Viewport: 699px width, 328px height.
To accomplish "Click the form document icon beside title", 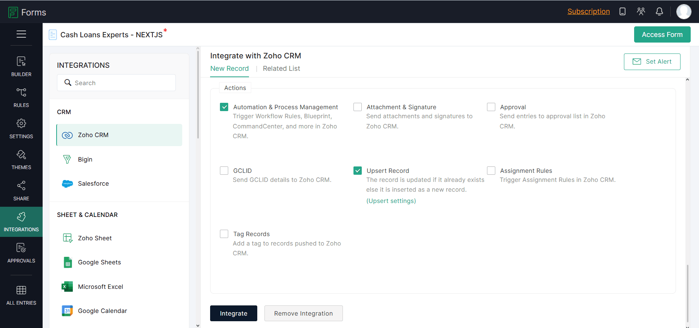I will tap(53, 35).
